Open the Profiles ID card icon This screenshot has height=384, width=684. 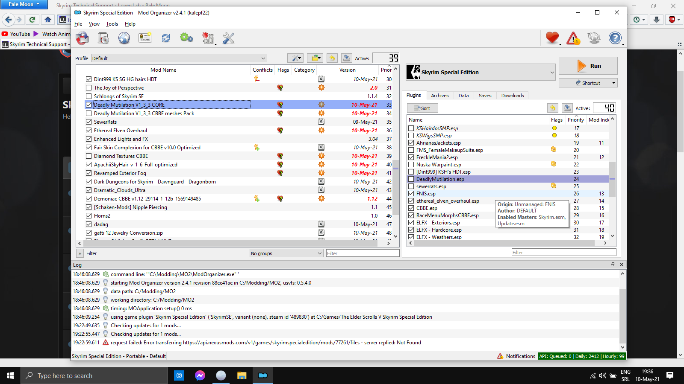[x=145, y=38]
